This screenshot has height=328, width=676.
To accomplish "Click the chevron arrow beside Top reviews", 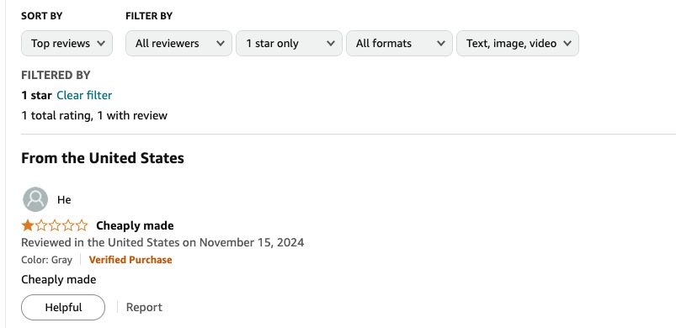I will point(101,43).
